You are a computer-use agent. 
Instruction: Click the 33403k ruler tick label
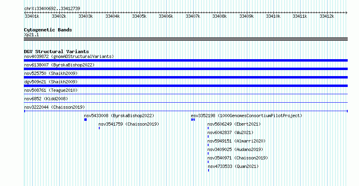(86, 16)
